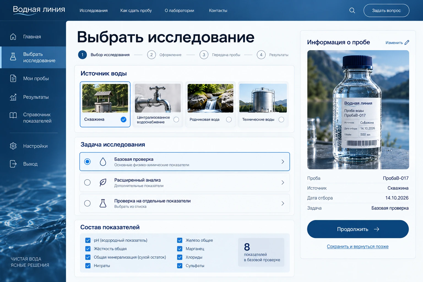423x282 pixels.
Task: Choose Центральзованное водоснабжение radio button
Action: point(176,120)
